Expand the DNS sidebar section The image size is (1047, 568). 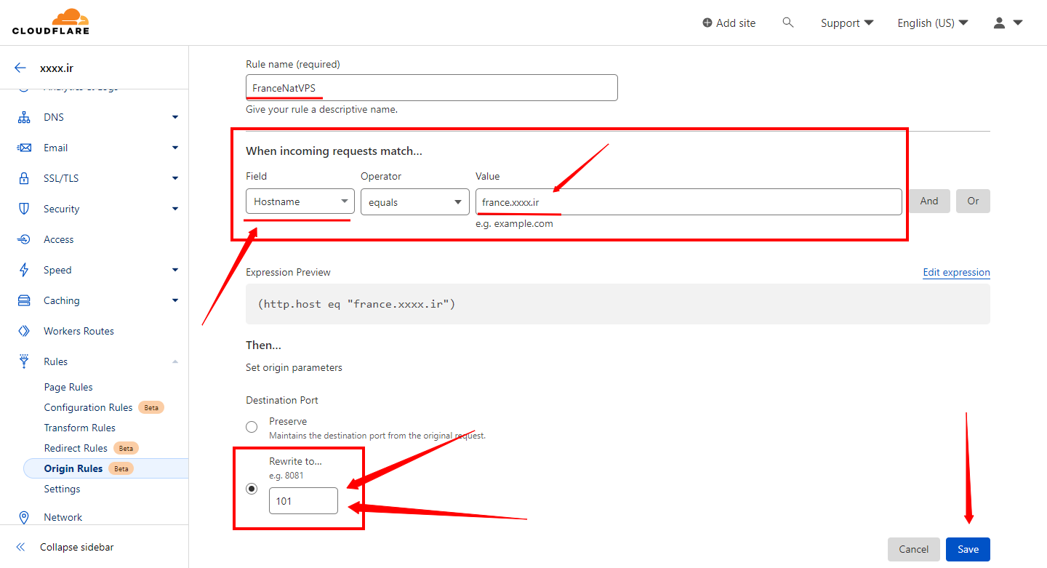(175, 117)
